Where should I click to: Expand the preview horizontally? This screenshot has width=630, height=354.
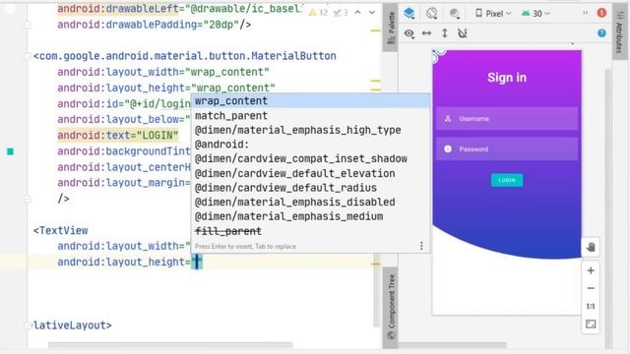pos(426,33)
